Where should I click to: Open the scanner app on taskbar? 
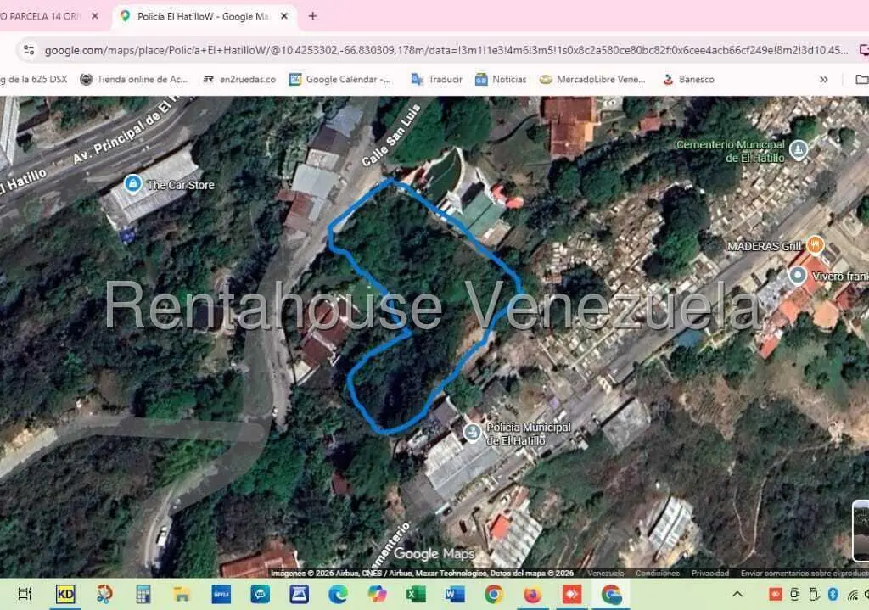point(299,595)
